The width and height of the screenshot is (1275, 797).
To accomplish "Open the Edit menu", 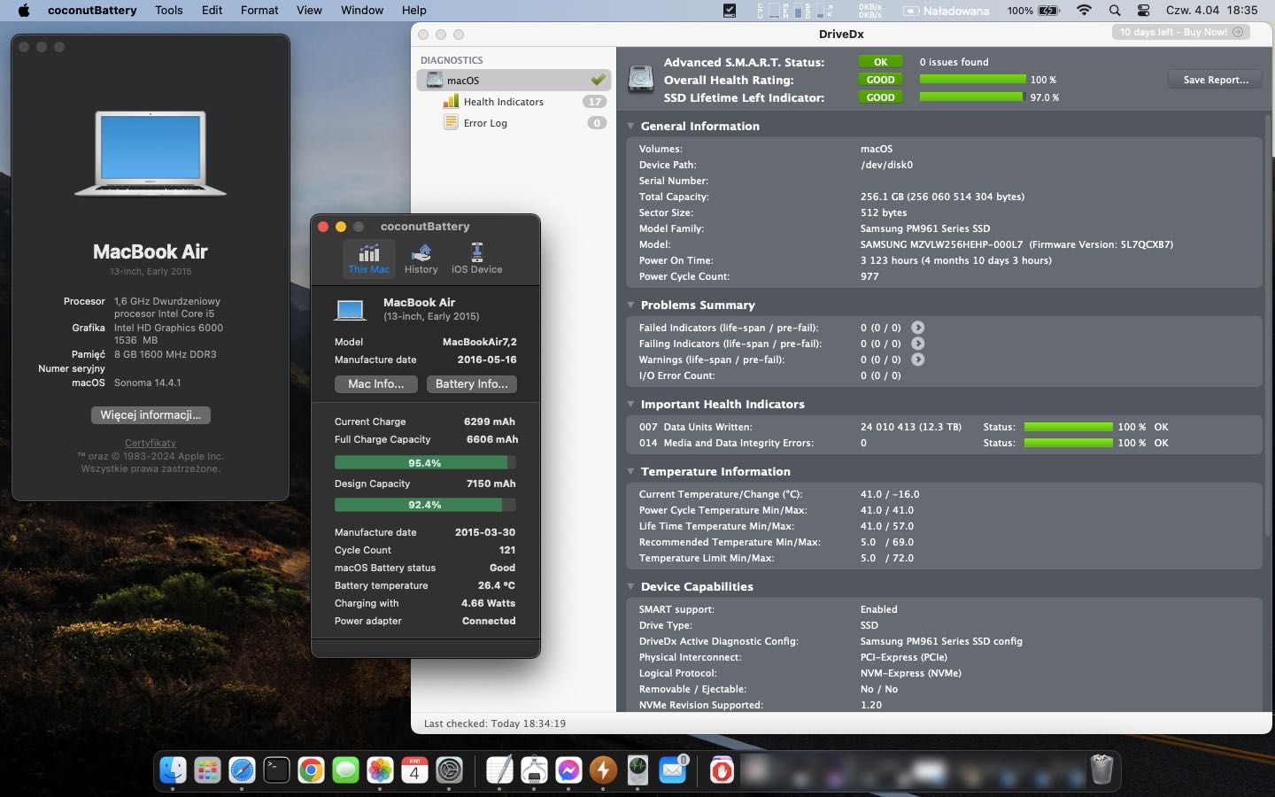I will [212, 11].
